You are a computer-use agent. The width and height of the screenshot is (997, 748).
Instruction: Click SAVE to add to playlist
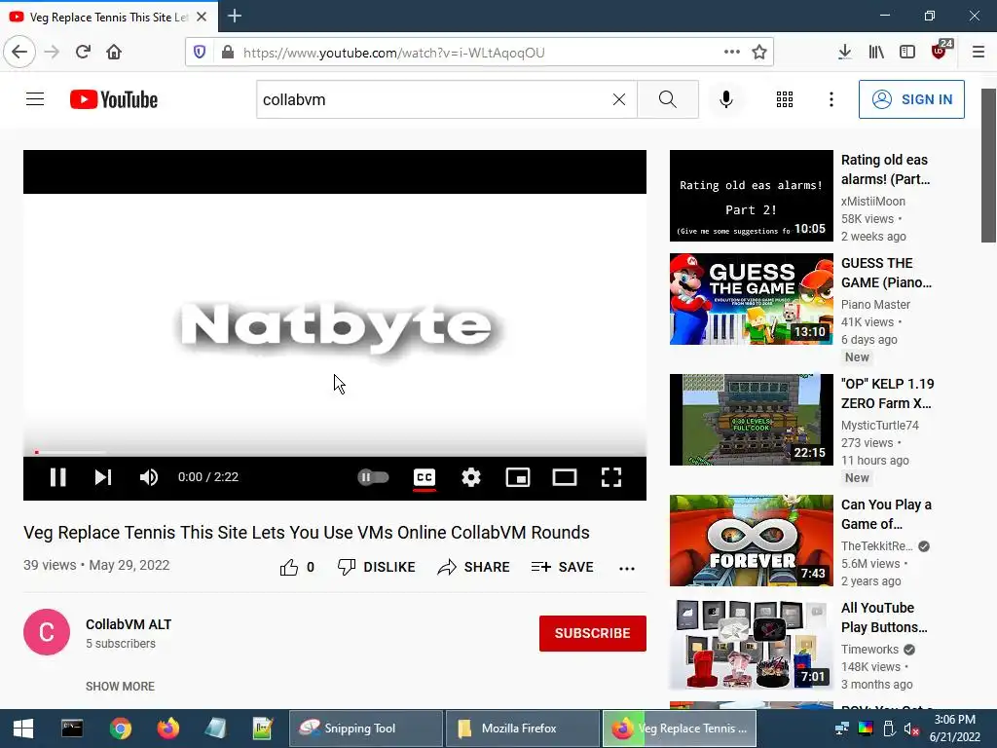tap(562, 567)
